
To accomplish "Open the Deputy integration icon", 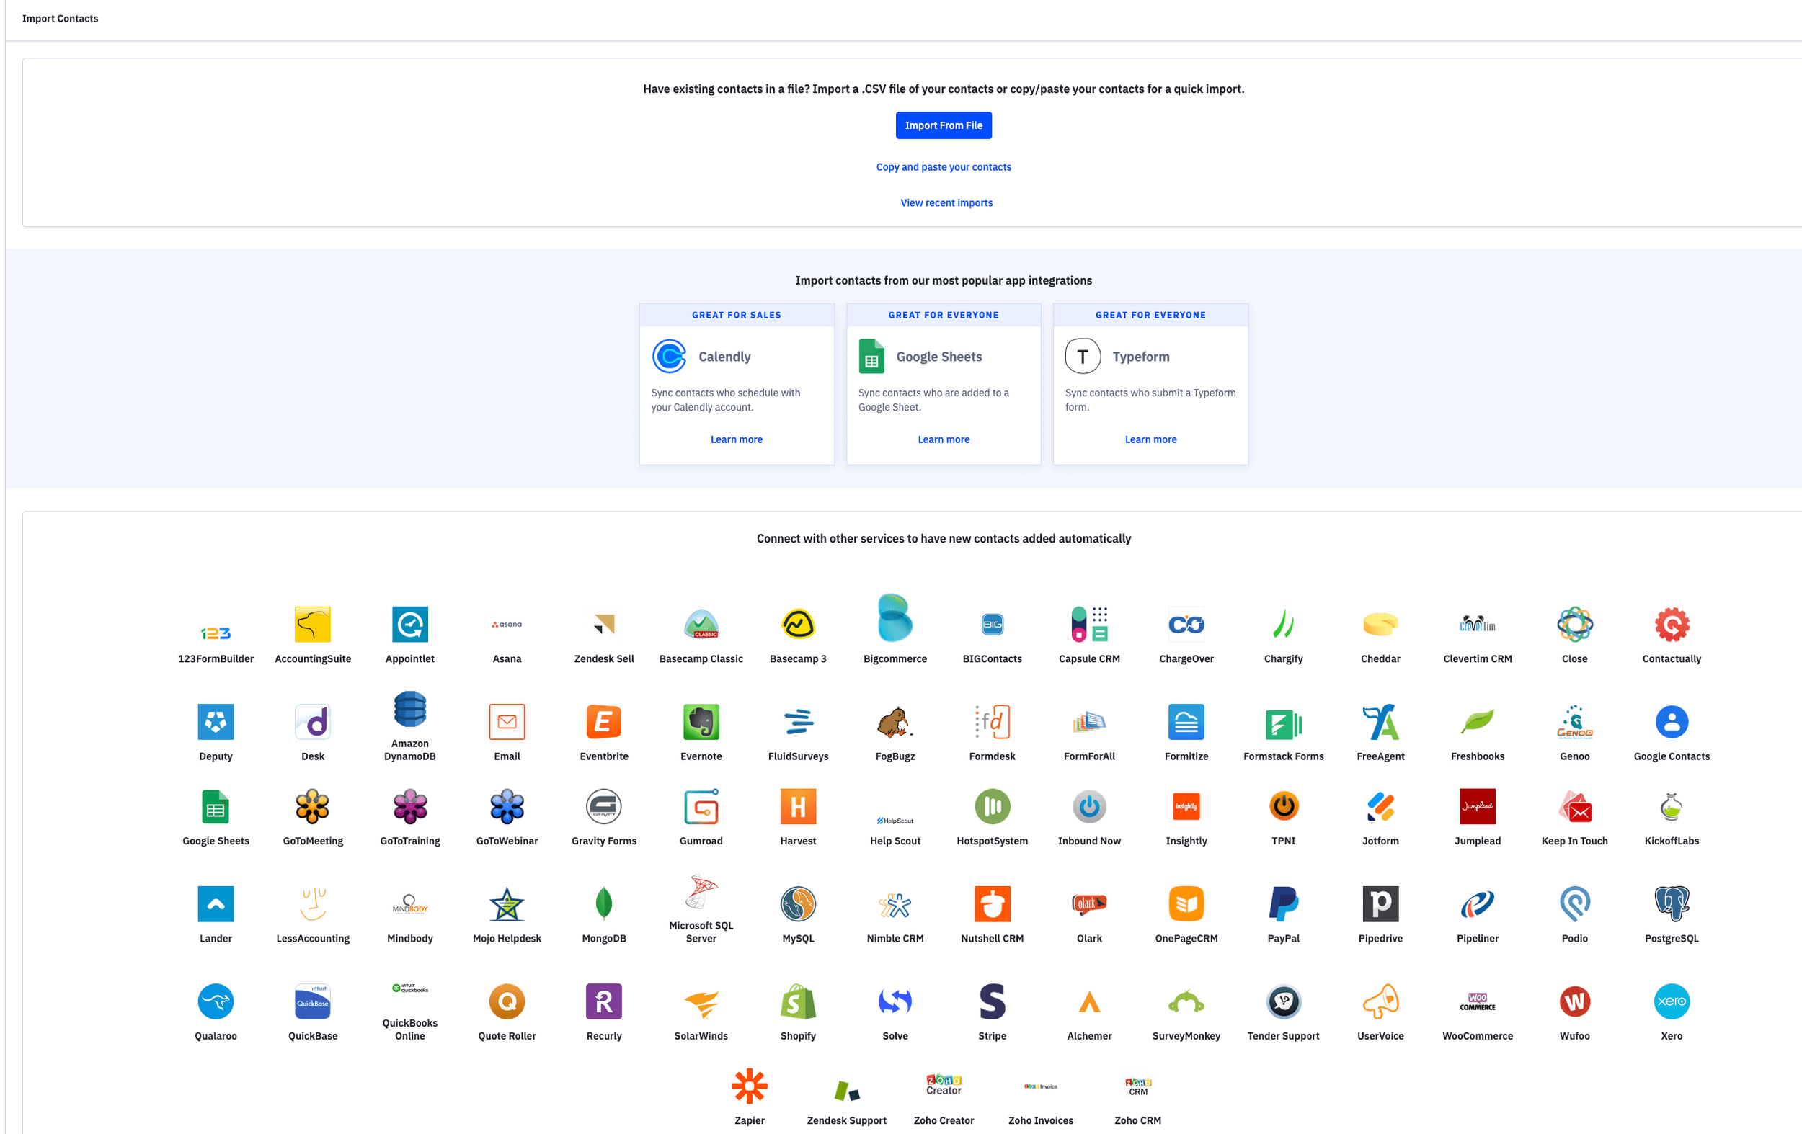I will [x=216, y=721].
